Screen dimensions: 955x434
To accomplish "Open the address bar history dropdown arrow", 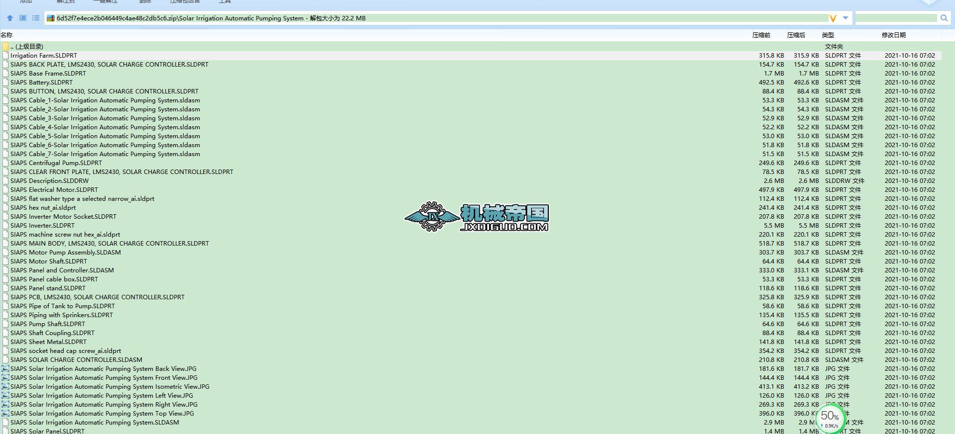I will pyautogui.click(x=846, y=18).
